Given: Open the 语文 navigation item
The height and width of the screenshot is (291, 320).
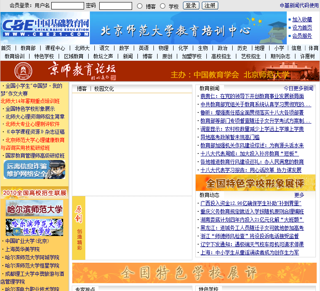Looking at the screenshot, I should [105, 48].
